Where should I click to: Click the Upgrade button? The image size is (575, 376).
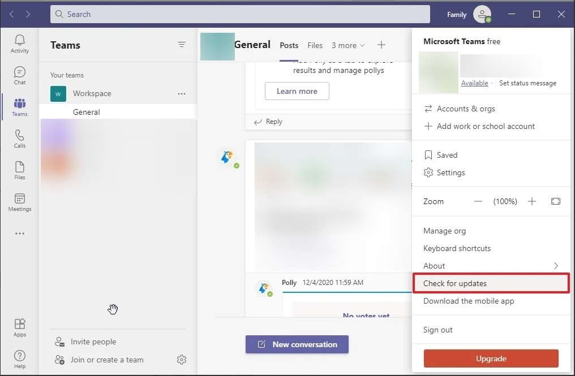(490, 358)
